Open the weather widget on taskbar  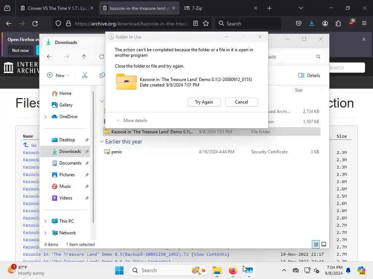(26, 270)
